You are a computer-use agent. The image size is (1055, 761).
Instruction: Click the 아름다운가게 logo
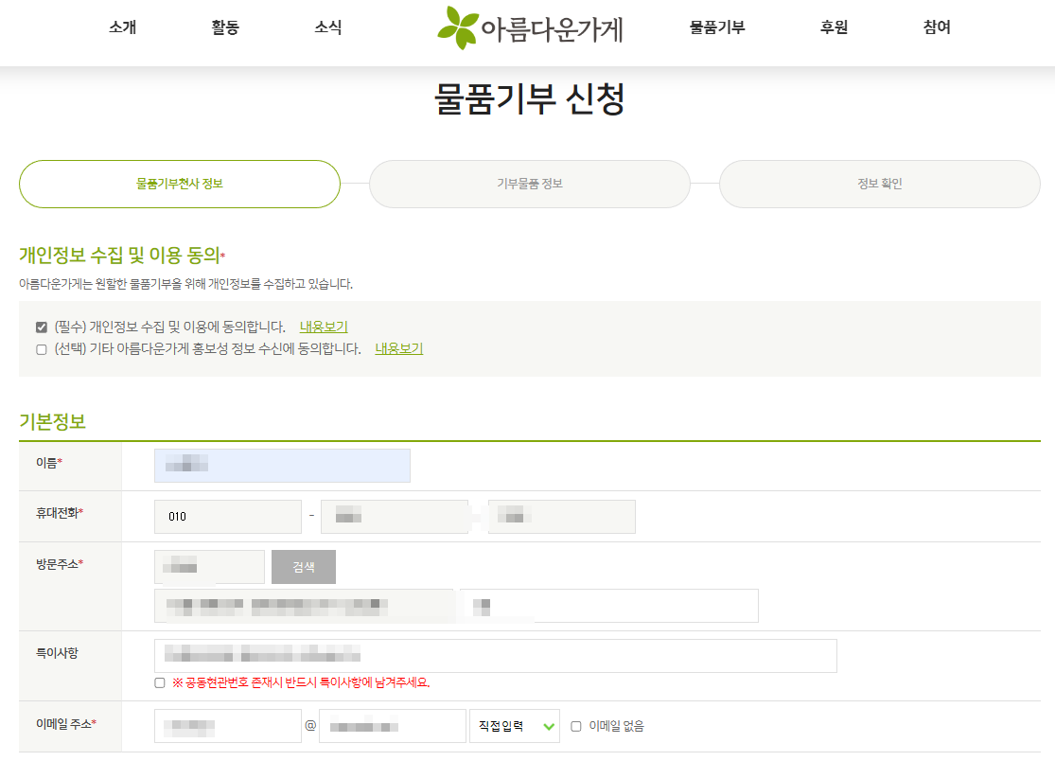pos(530,28)
